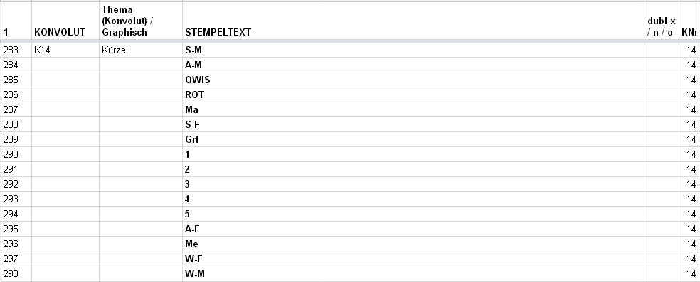Click the cell reading Grf
Image resolution: width=700 pixels, height=282 pixels.
413,139
